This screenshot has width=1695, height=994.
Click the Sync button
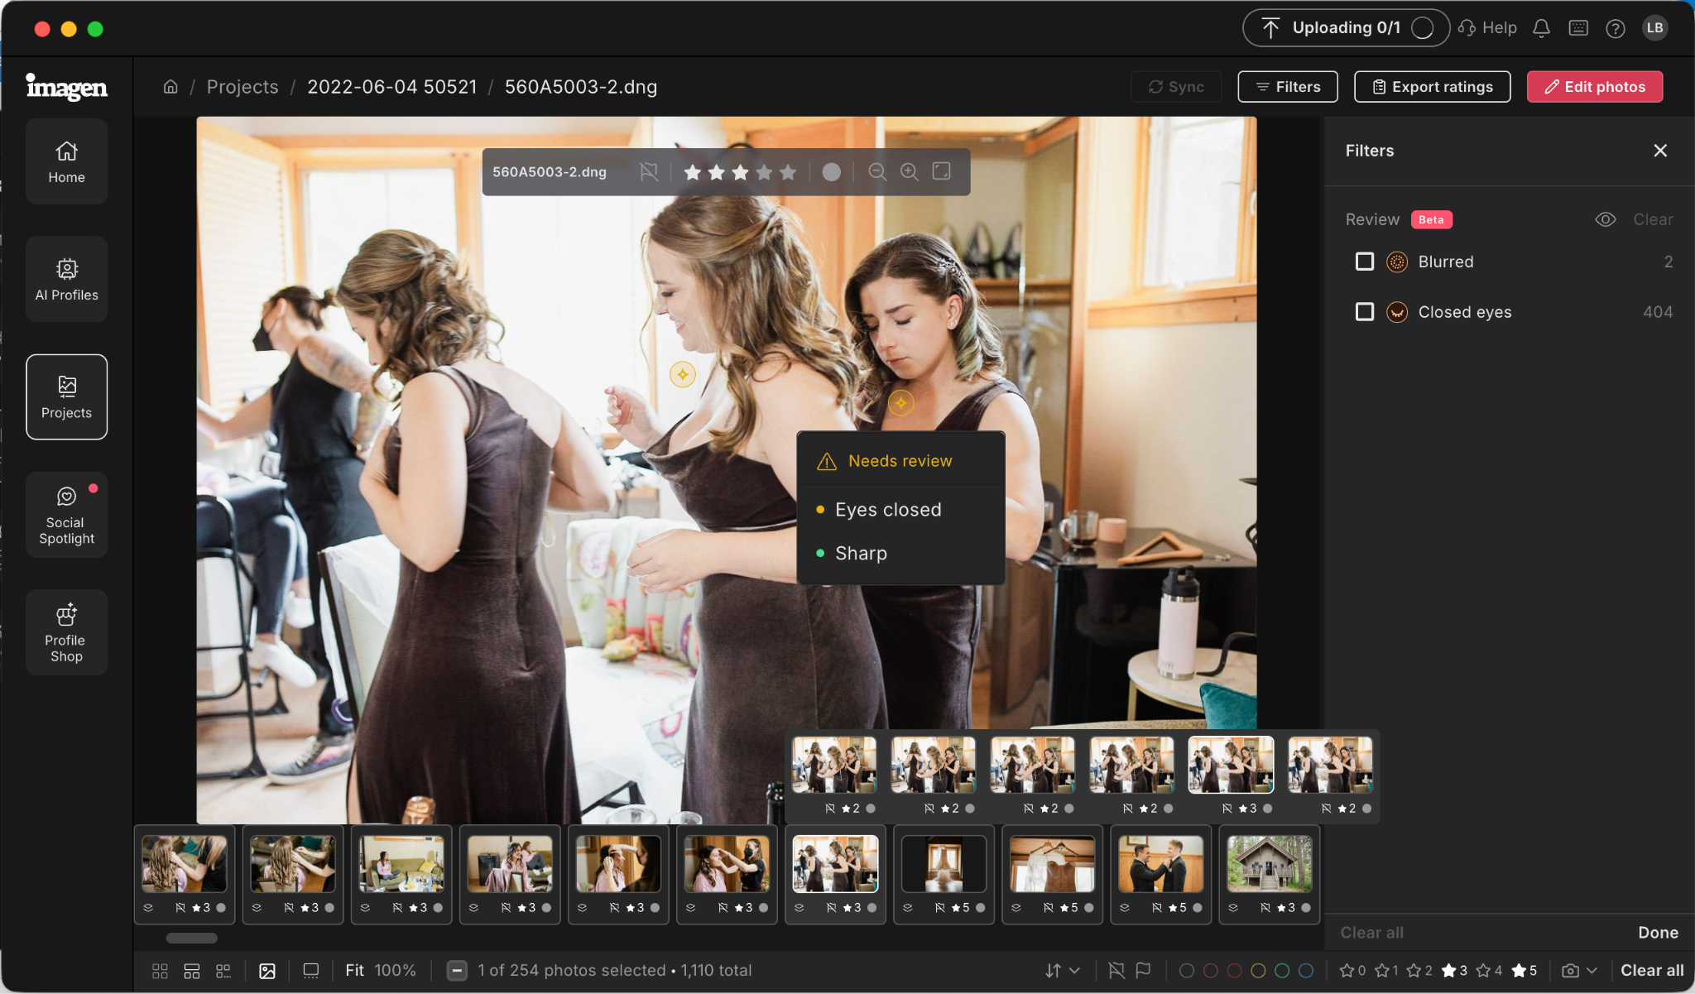(x=1176, y=87)
